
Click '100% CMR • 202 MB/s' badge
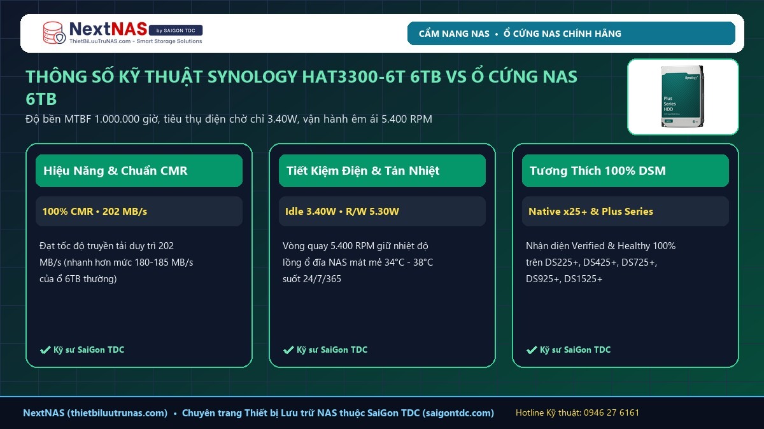coord(139,211)
